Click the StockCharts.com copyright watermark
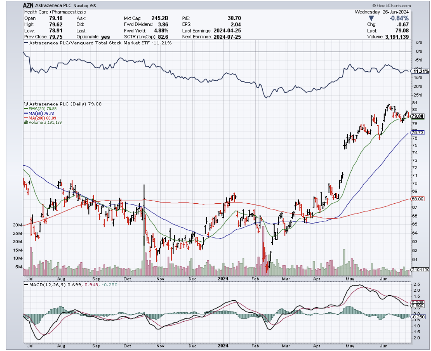 (x=391, y=6)
